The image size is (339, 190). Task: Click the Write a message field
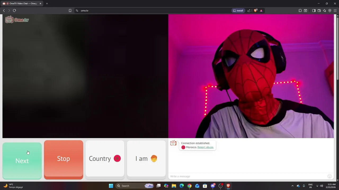coord(248,176)
